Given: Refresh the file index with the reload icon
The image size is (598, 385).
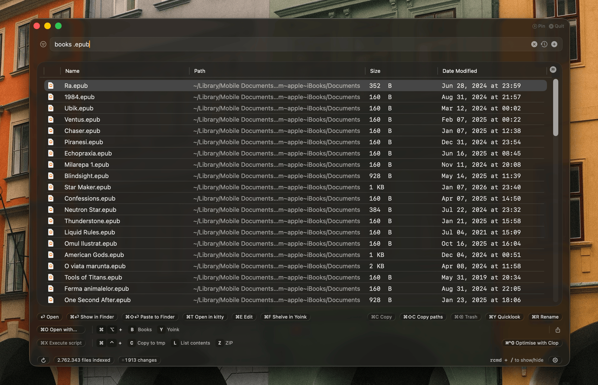Looking at the screenshot, I should click(x=43, y=360).
